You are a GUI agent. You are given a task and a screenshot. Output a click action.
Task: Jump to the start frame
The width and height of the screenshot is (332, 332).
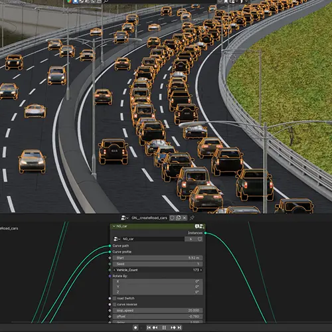149,327
